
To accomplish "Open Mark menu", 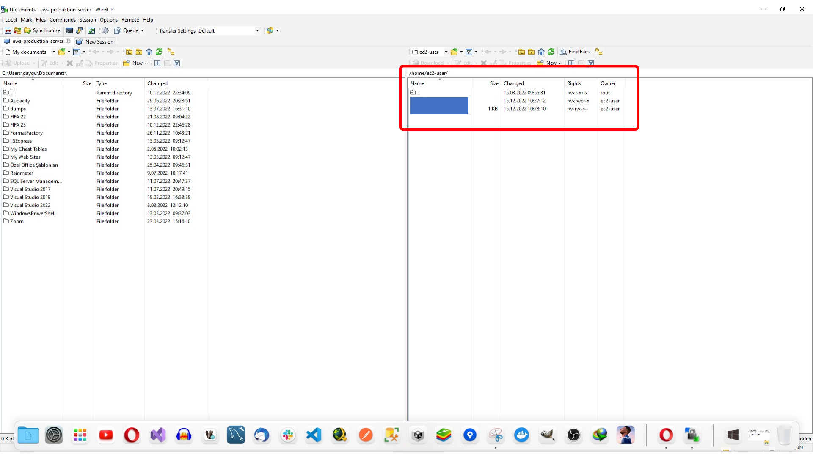I will pos(26,20).
